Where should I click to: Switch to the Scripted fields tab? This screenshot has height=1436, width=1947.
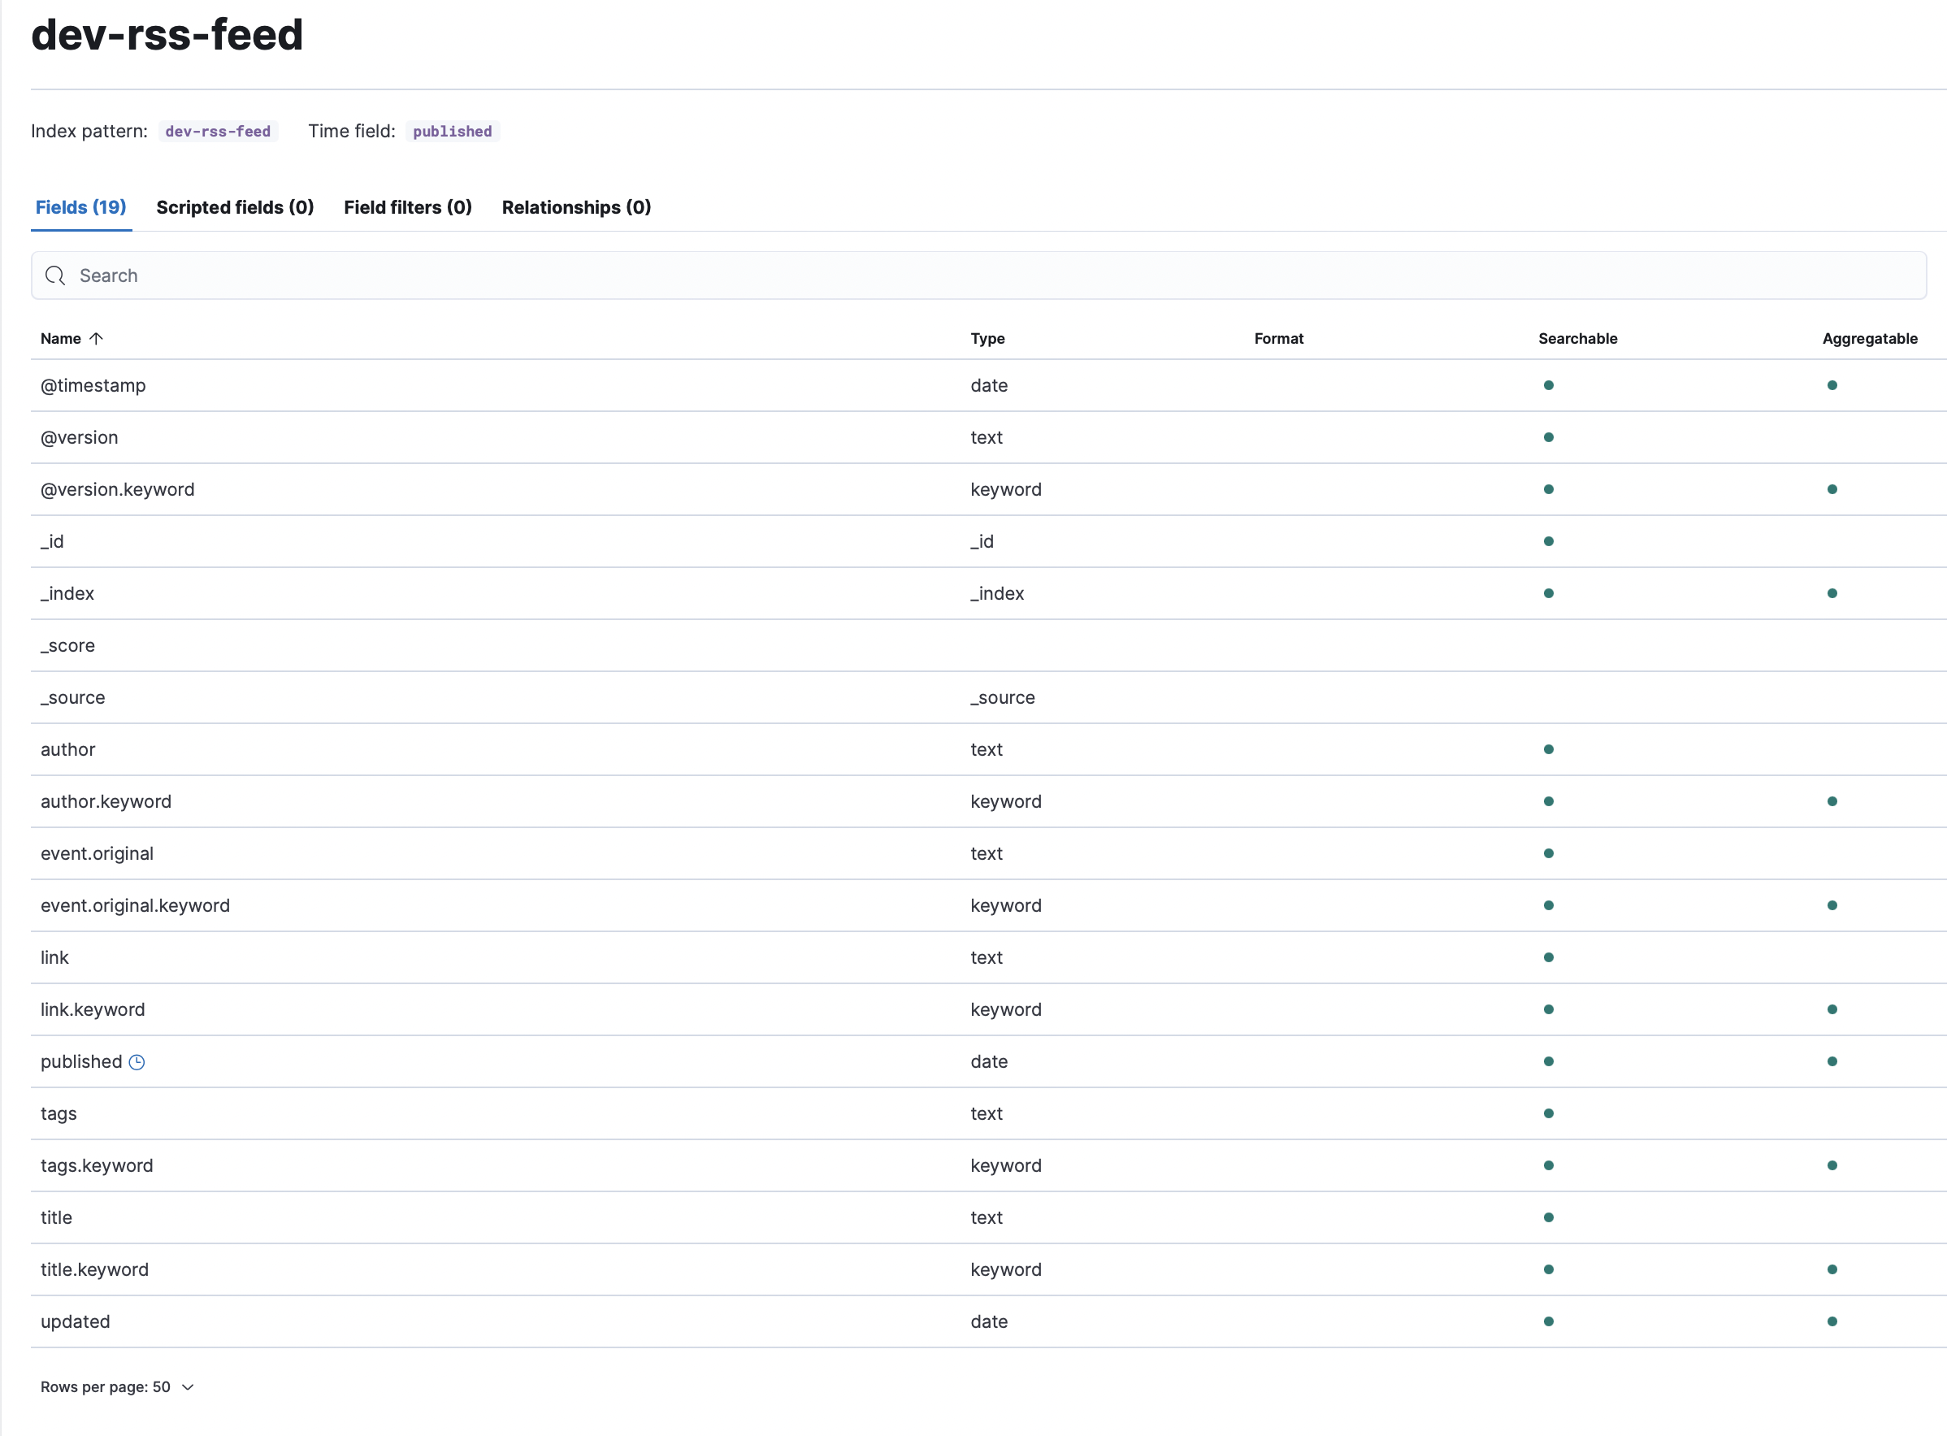click(235, 207)
